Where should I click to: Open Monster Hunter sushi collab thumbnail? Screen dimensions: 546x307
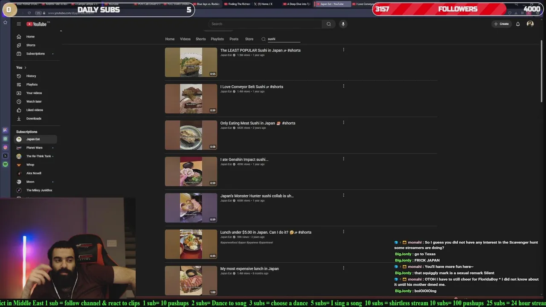pyautogui.click(x=191, y=208)
